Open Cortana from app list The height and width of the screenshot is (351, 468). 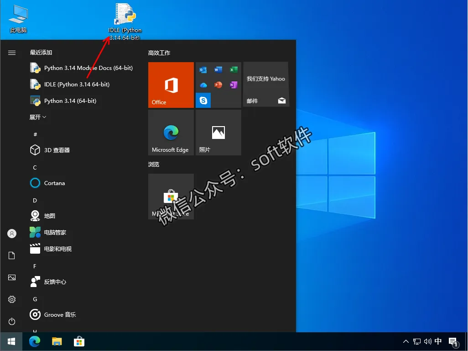coord(48,183)
